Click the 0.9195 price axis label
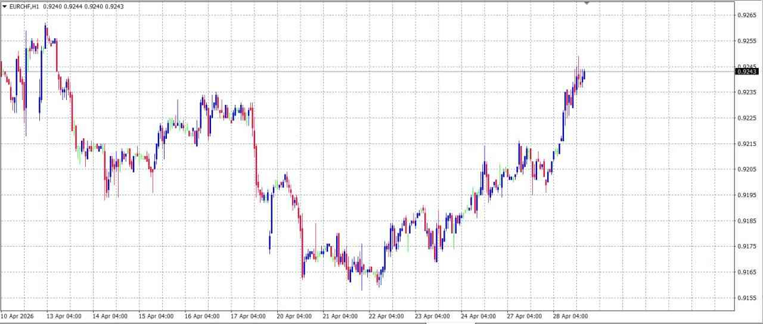This screenshot has height=324, width=763. 747,195
